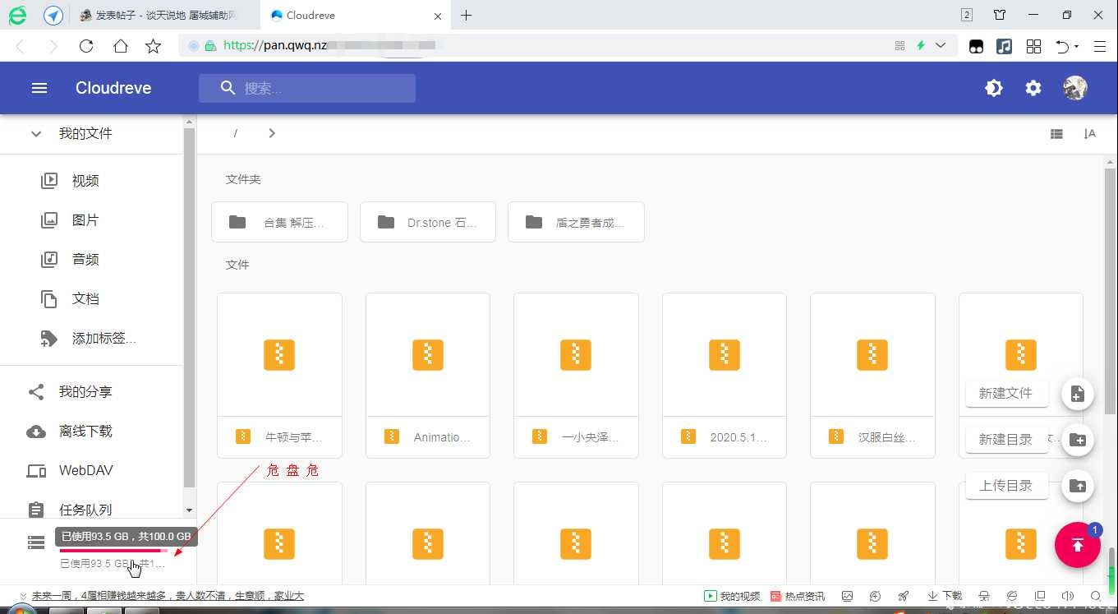
Task: Close the Cloudreve browser tab
Action: point(438,16)
